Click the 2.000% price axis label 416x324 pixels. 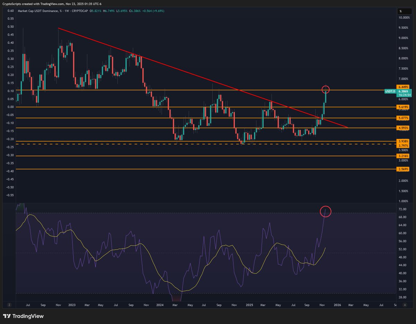(x=404, y=181)
